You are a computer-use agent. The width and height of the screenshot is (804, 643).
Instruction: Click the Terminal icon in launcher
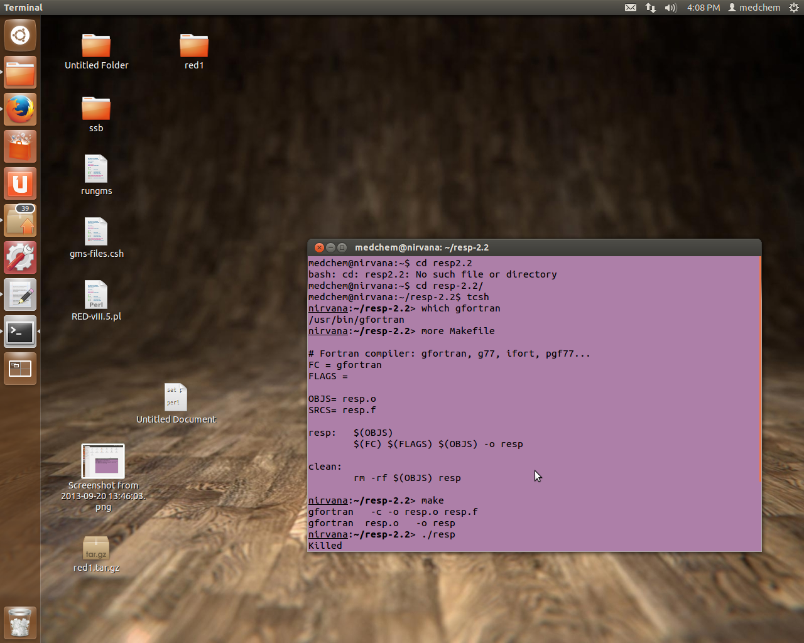point(20,332)
